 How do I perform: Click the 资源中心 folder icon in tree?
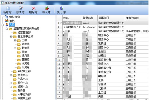[15, 87]
